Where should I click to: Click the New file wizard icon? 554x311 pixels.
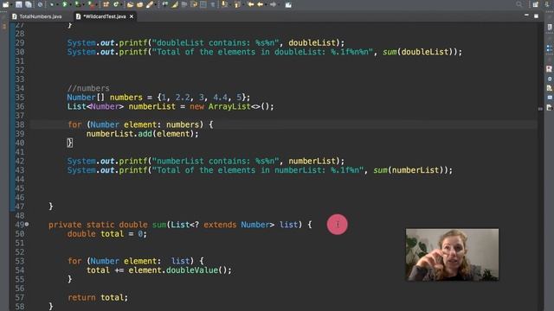(x=6, y=4)
